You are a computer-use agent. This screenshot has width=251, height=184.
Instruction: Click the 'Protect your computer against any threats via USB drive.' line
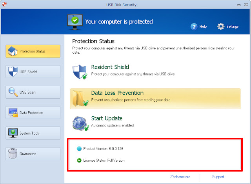coord(133,74)
